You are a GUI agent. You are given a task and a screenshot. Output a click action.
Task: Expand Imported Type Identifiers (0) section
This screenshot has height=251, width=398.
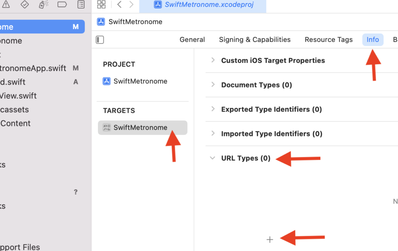tap(213, 133)
